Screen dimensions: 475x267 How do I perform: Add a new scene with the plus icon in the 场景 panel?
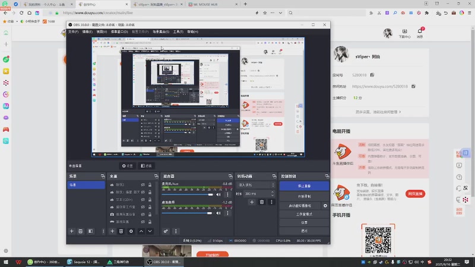click(x=72, y=231)
